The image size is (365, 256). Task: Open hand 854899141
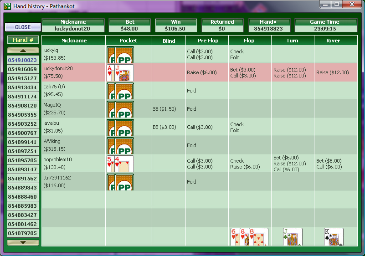[x=22, y=142]
